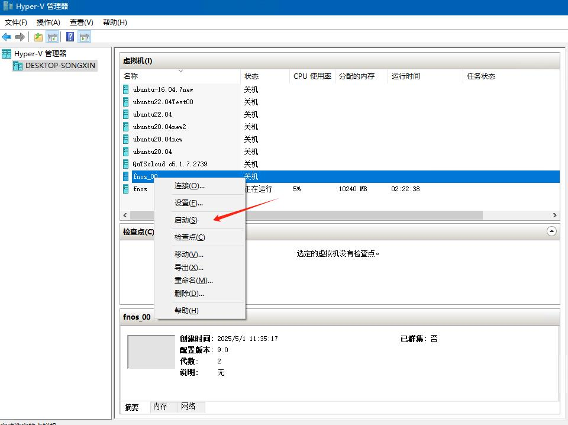The width and height of the screenshot is (568, 425).
Task: Select the ubuntu22.04Test00 virtual machine name
Action: point(163,102)
